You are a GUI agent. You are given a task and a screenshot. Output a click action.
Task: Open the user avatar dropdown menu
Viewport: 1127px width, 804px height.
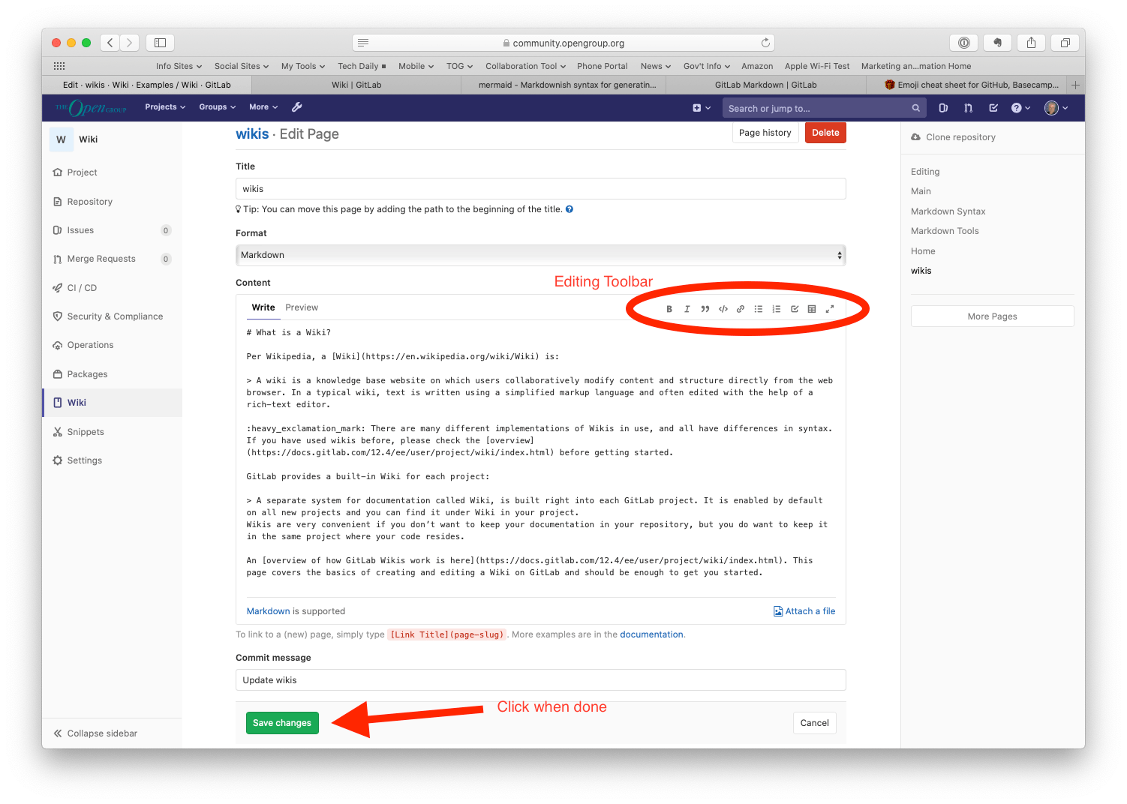1056,108
